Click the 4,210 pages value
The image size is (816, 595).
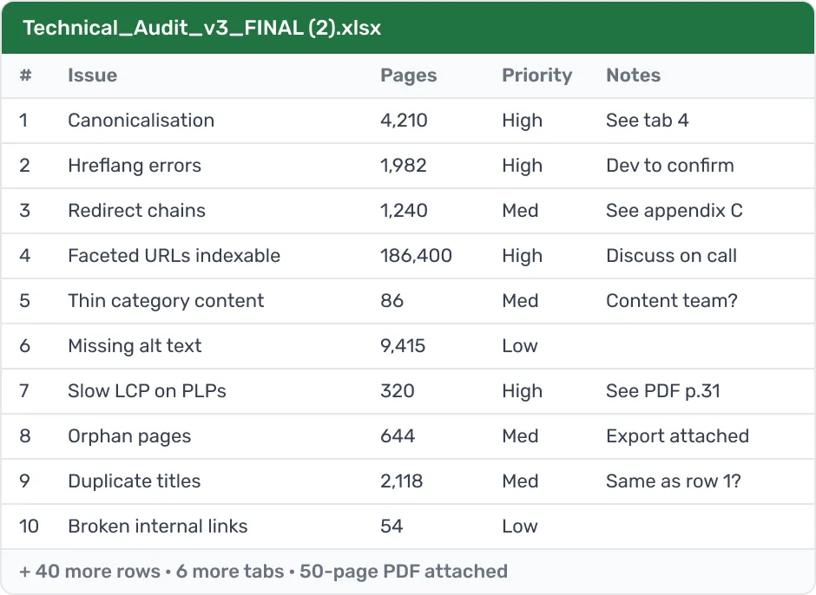[x=404, y=121]
